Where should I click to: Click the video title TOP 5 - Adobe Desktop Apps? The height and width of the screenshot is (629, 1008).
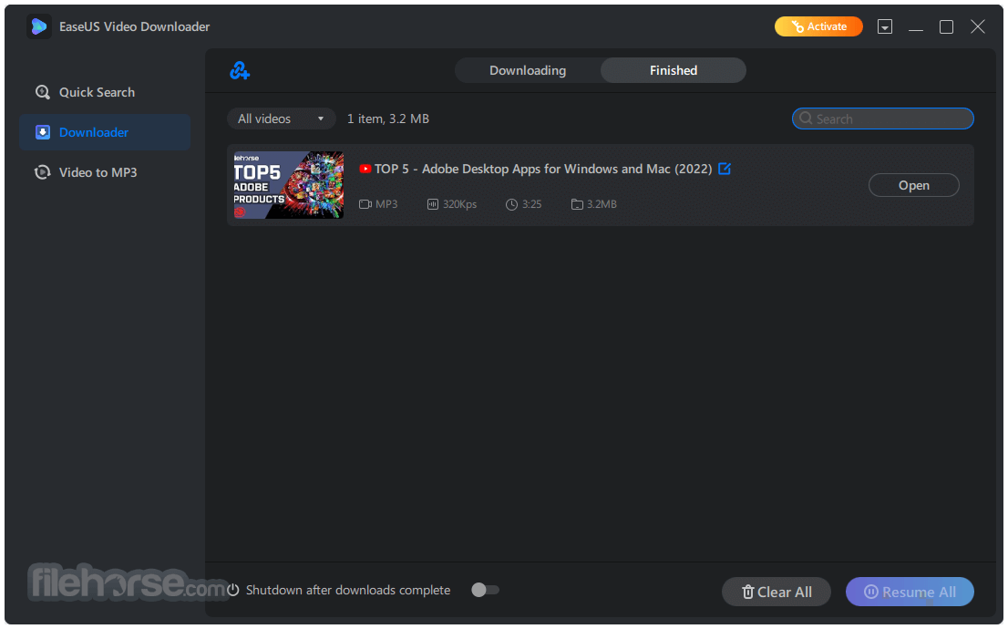(x=543, y=169)
